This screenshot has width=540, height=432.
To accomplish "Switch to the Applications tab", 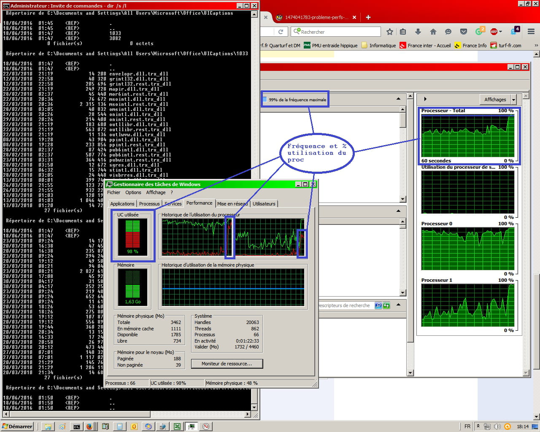I will pos(122,204).
